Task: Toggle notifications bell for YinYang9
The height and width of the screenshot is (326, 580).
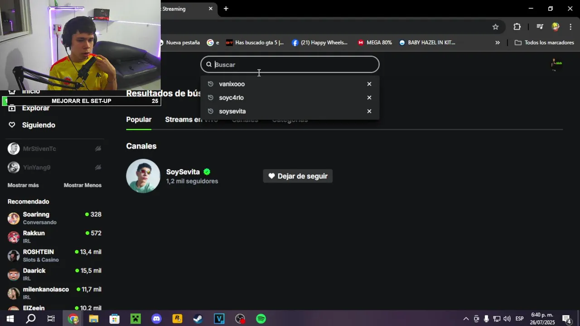Action: [x=98, y=168]
